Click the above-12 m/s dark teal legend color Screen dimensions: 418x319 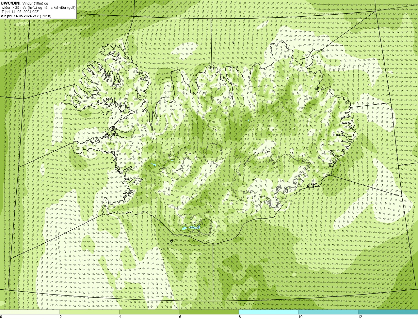tap(388, 312)
